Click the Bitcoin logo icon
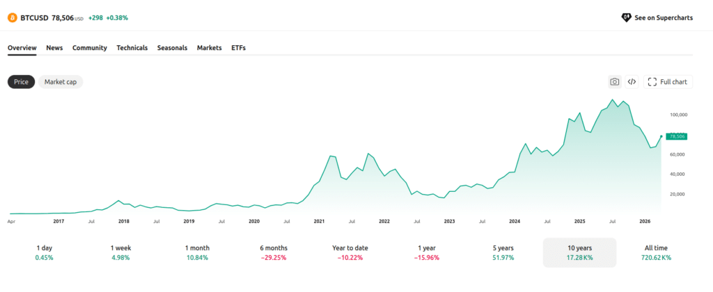This screenshot has width=713, height=292. (x=13, y=17)
